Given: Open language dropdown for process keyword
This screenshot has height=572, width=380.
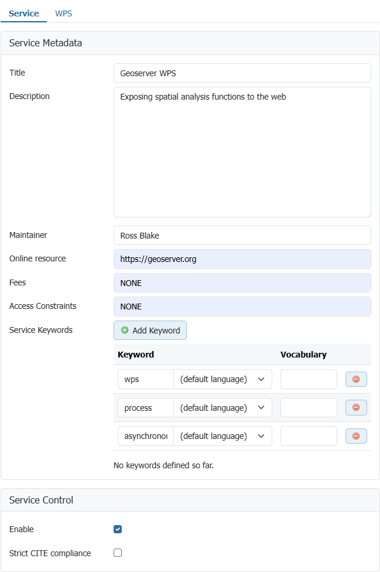Looking at the screenshot, I should coord(222,408).
